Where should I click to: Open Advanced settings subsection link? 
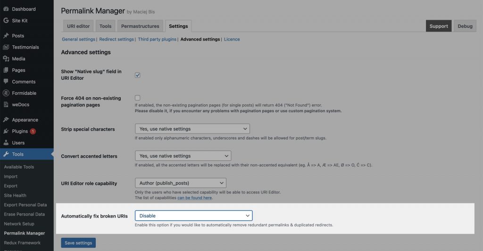[x=200, y=39]
